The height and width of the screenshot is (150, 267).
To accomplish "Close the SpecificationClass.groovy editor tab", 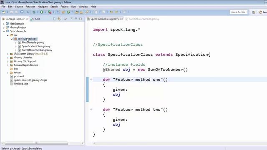I will (121, 19).
